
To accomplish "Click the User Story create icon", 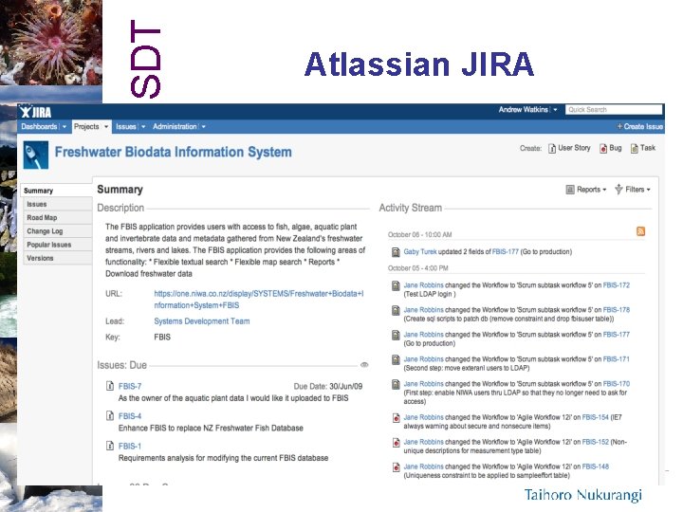I will pyautogui.click(x=551, y=149).
